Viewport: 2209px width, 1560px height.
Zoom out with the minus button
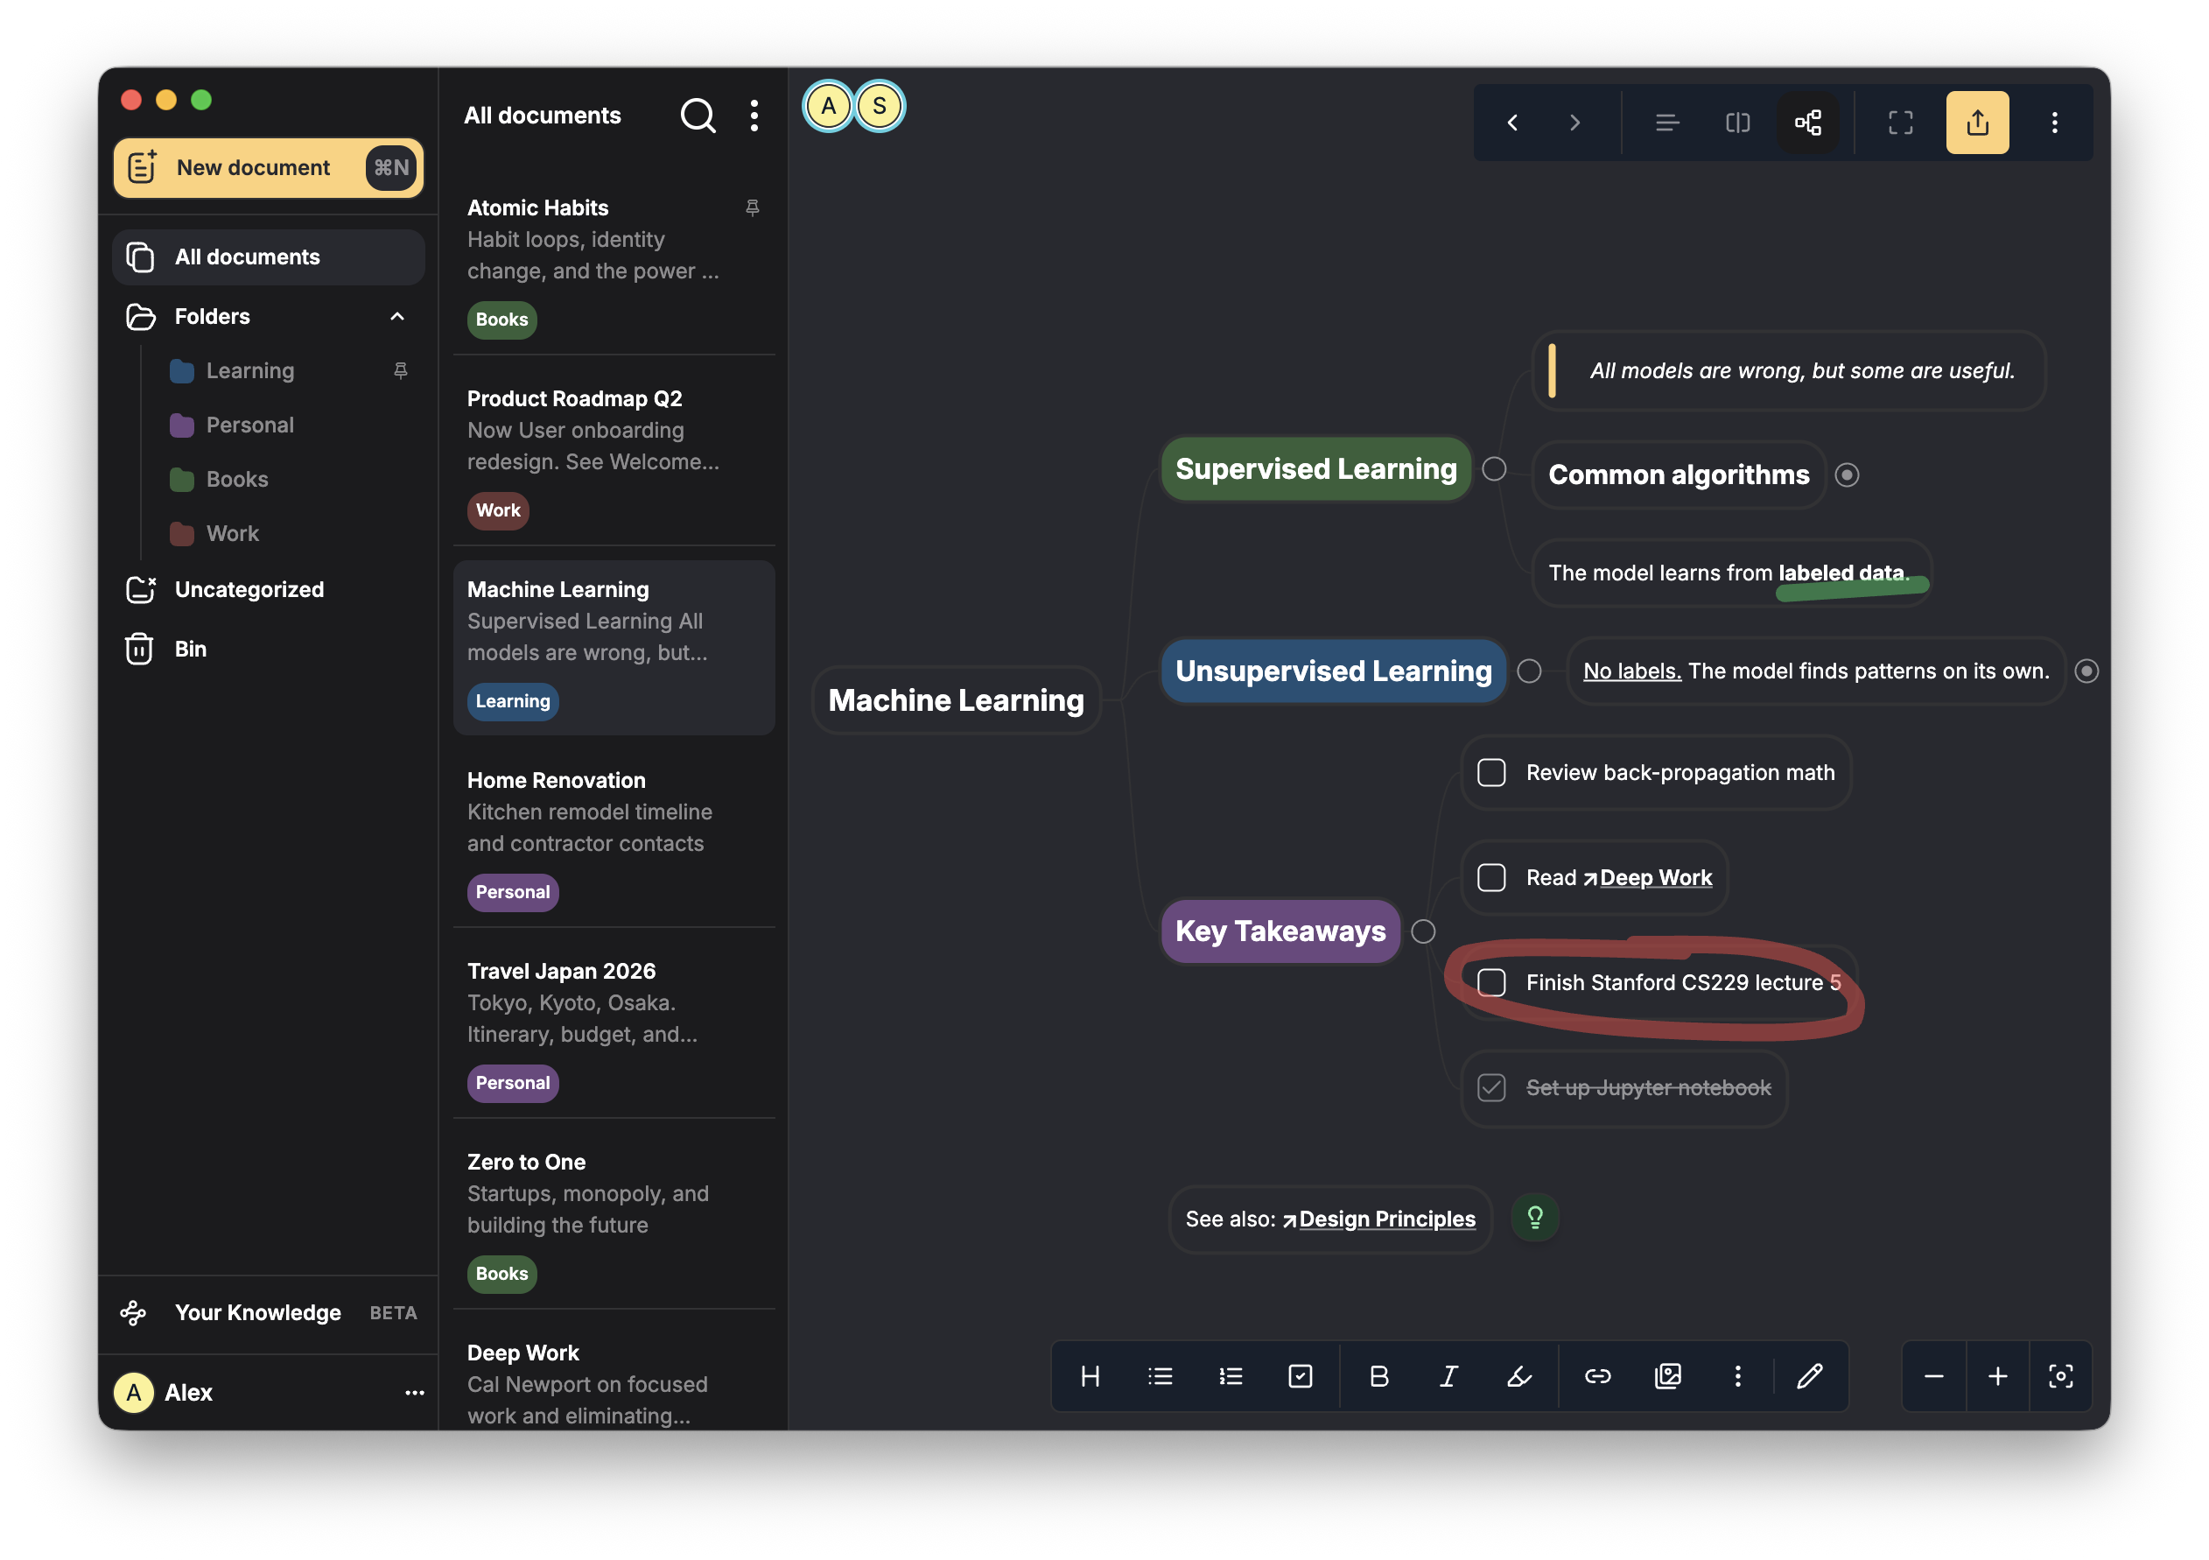tap(1934, 1376)
